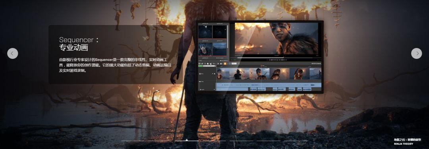The image size is (429, 149).
Task: Select the Senua face thumbnail in the browser
Action: [205, 49]
